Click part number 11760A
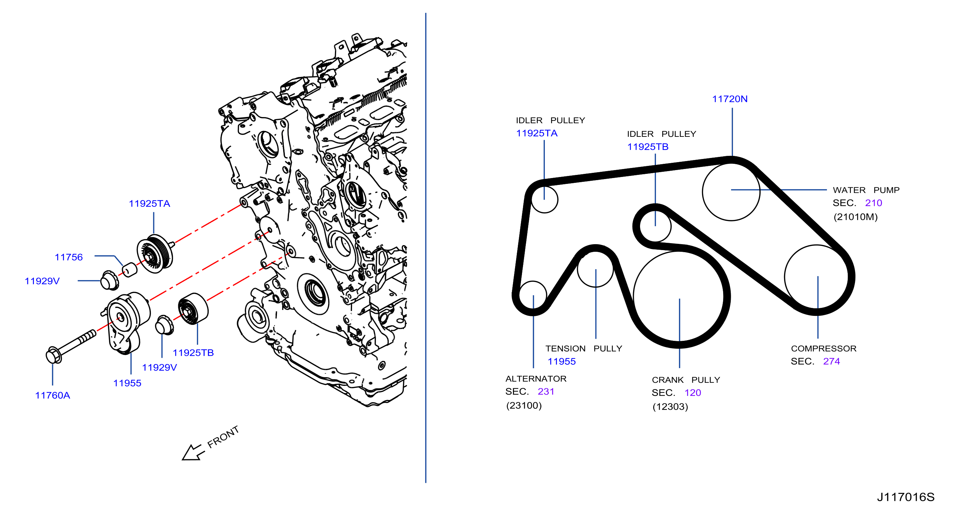The height and width of the screenshot is (514, 972). click(x=53, y=396)
